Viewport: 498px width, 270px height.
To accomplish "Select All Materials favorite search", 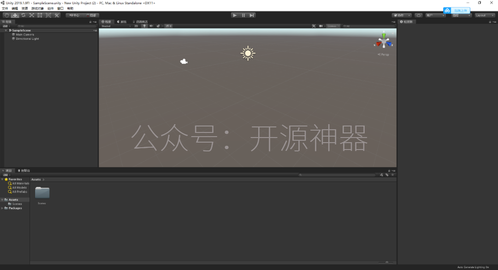I will coord(21,184).
